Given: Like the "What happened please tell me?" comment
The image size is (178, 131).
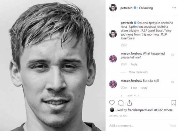Looking at the screenshot, I should coord(173,55).
